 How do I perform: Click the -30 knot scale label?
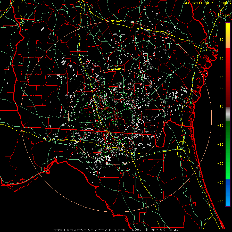point(220,145)
